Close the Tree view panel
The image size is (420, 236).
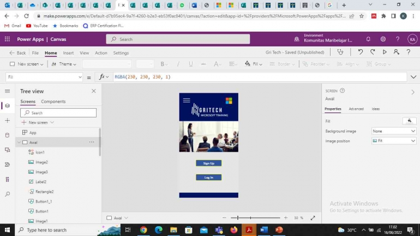[93, 91]
